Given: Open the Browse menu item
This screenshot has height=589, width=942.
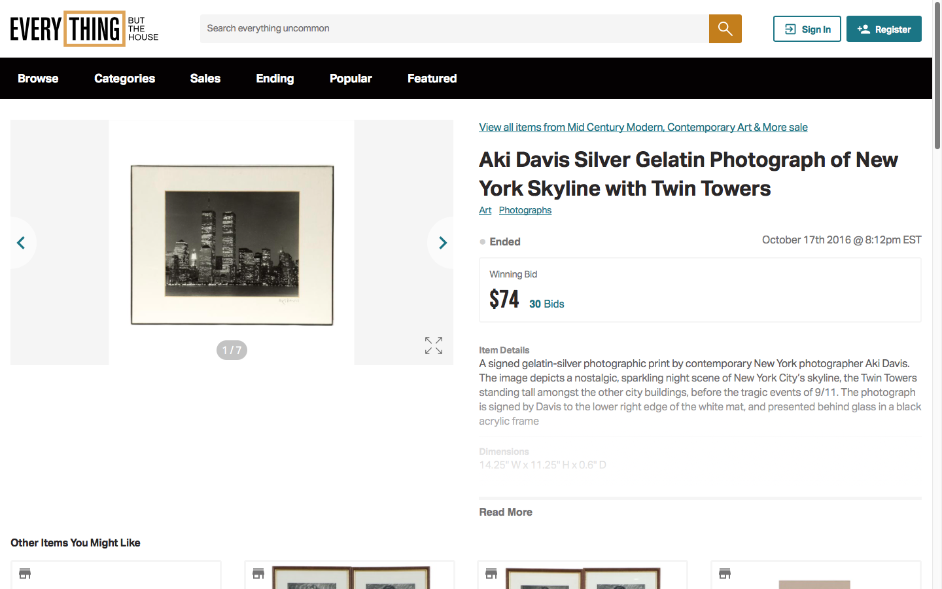Looking at the screenshot, I should point(38,79).
